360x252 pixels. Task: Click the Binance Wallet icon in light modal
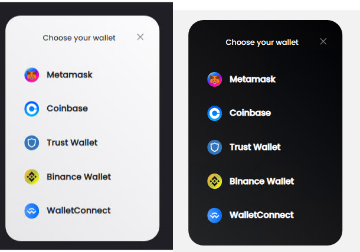click(x=31, y=176)
